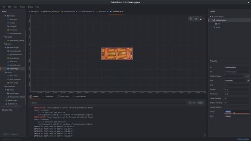Collapse the input folder in Assets
This screenshot has height=141, width=251.
pos(4,37)
